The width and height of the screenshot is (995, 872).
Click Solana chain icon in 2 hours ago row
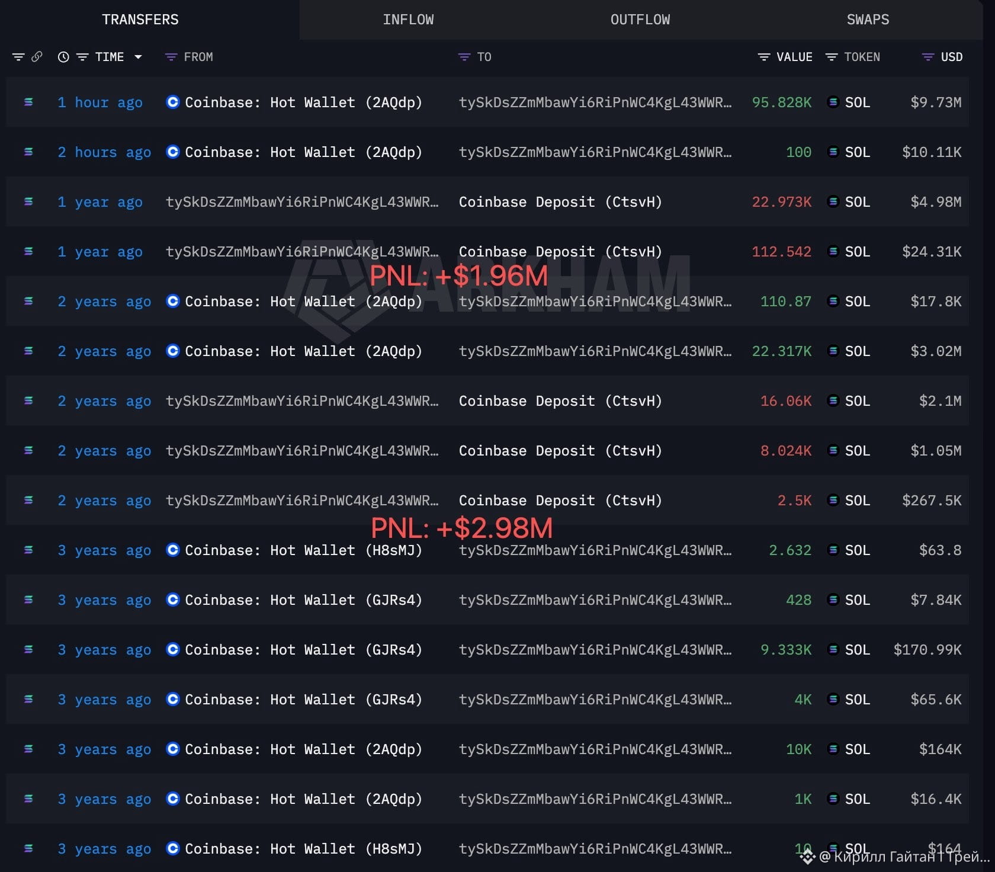coord(28,152)
